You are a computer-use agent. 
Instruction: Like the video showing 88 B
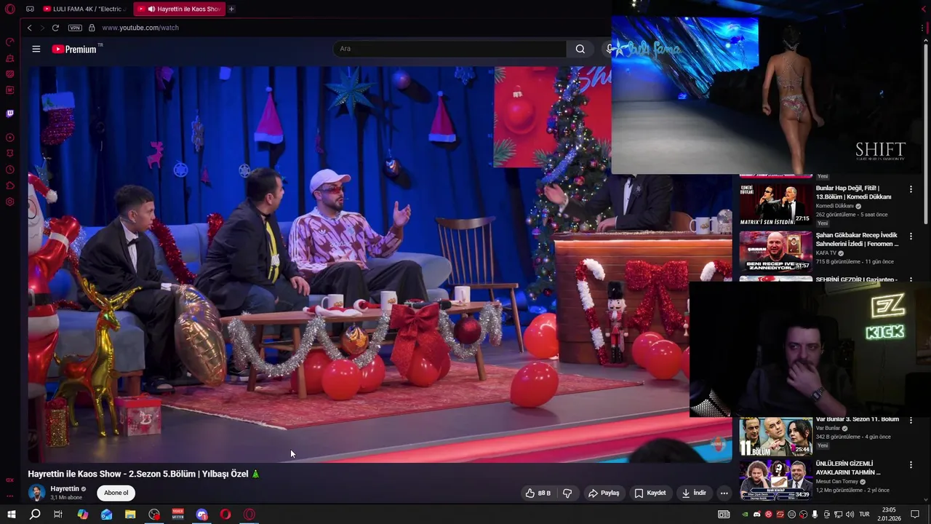[x=538, y=493]
